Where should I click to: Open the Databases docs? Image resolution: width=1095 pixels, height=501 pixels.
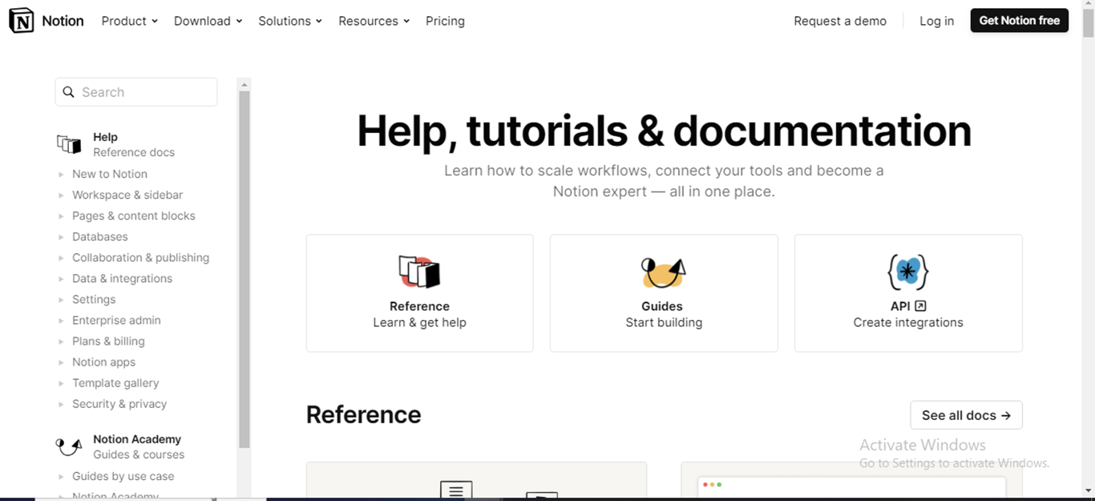pos(100,236)
